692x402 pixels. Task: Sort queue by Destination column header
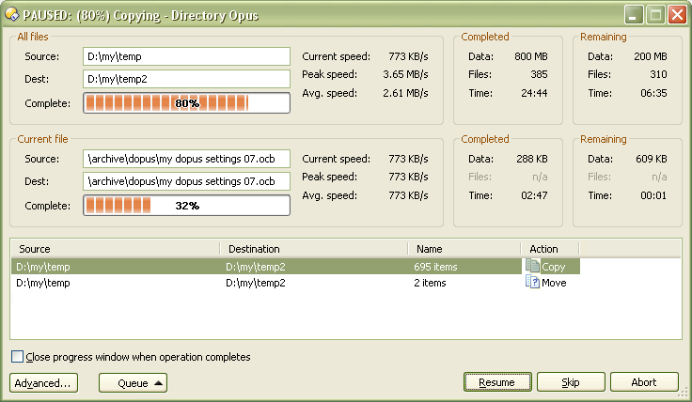click(313, 249)
